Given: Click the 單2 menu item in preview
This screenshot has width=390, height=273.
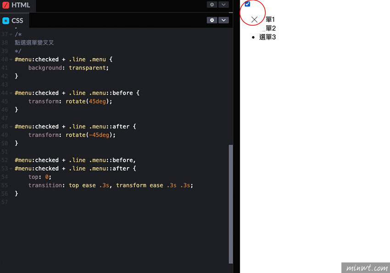Looking at the screenshot, I should point(270,28).
